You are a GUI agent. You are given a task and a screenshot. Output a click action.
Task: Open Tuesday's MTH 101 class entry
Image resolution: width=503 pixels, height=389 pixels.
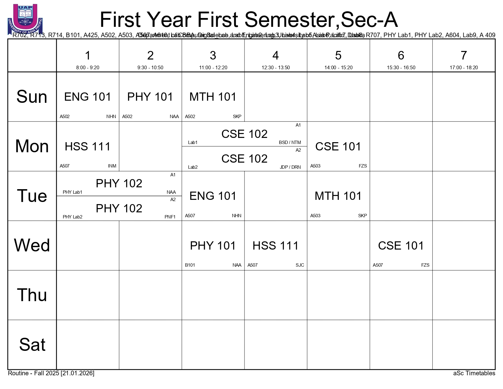pyautogui.click(x=338, y=196)
